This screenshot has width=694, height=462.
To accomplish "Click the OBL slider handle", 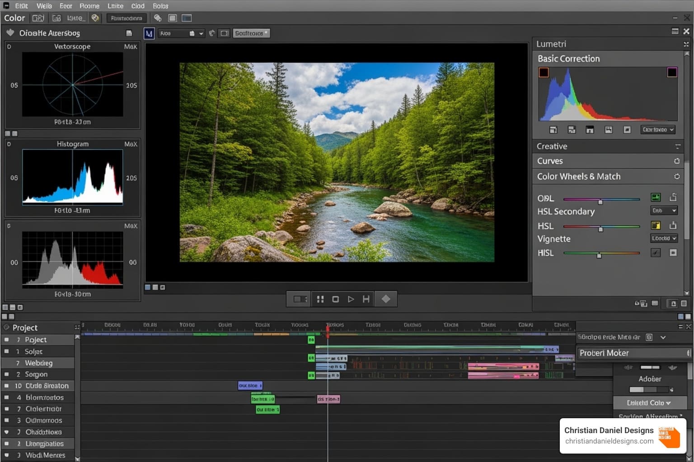I will 600,201.
